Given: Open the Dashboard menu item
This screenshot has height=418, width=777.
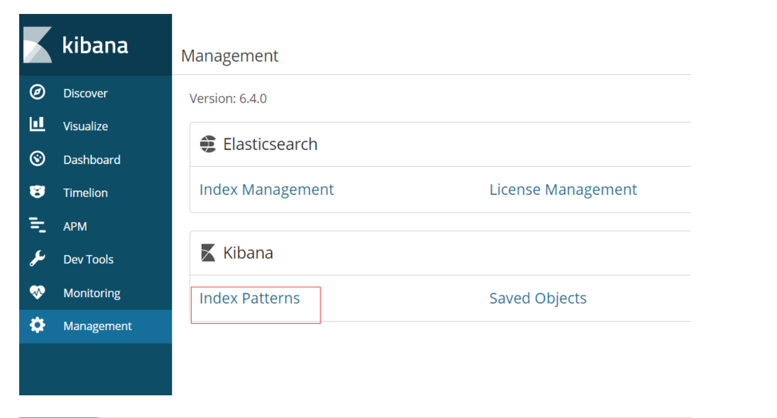Looking at the screenshot, I should coord(92,160).
